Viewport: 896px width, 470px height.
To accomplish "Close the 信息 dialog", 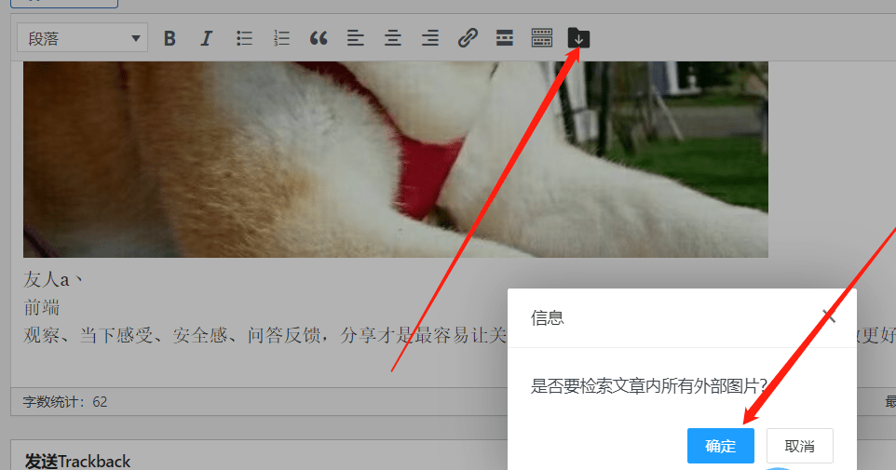I will (x=829, y=316).
